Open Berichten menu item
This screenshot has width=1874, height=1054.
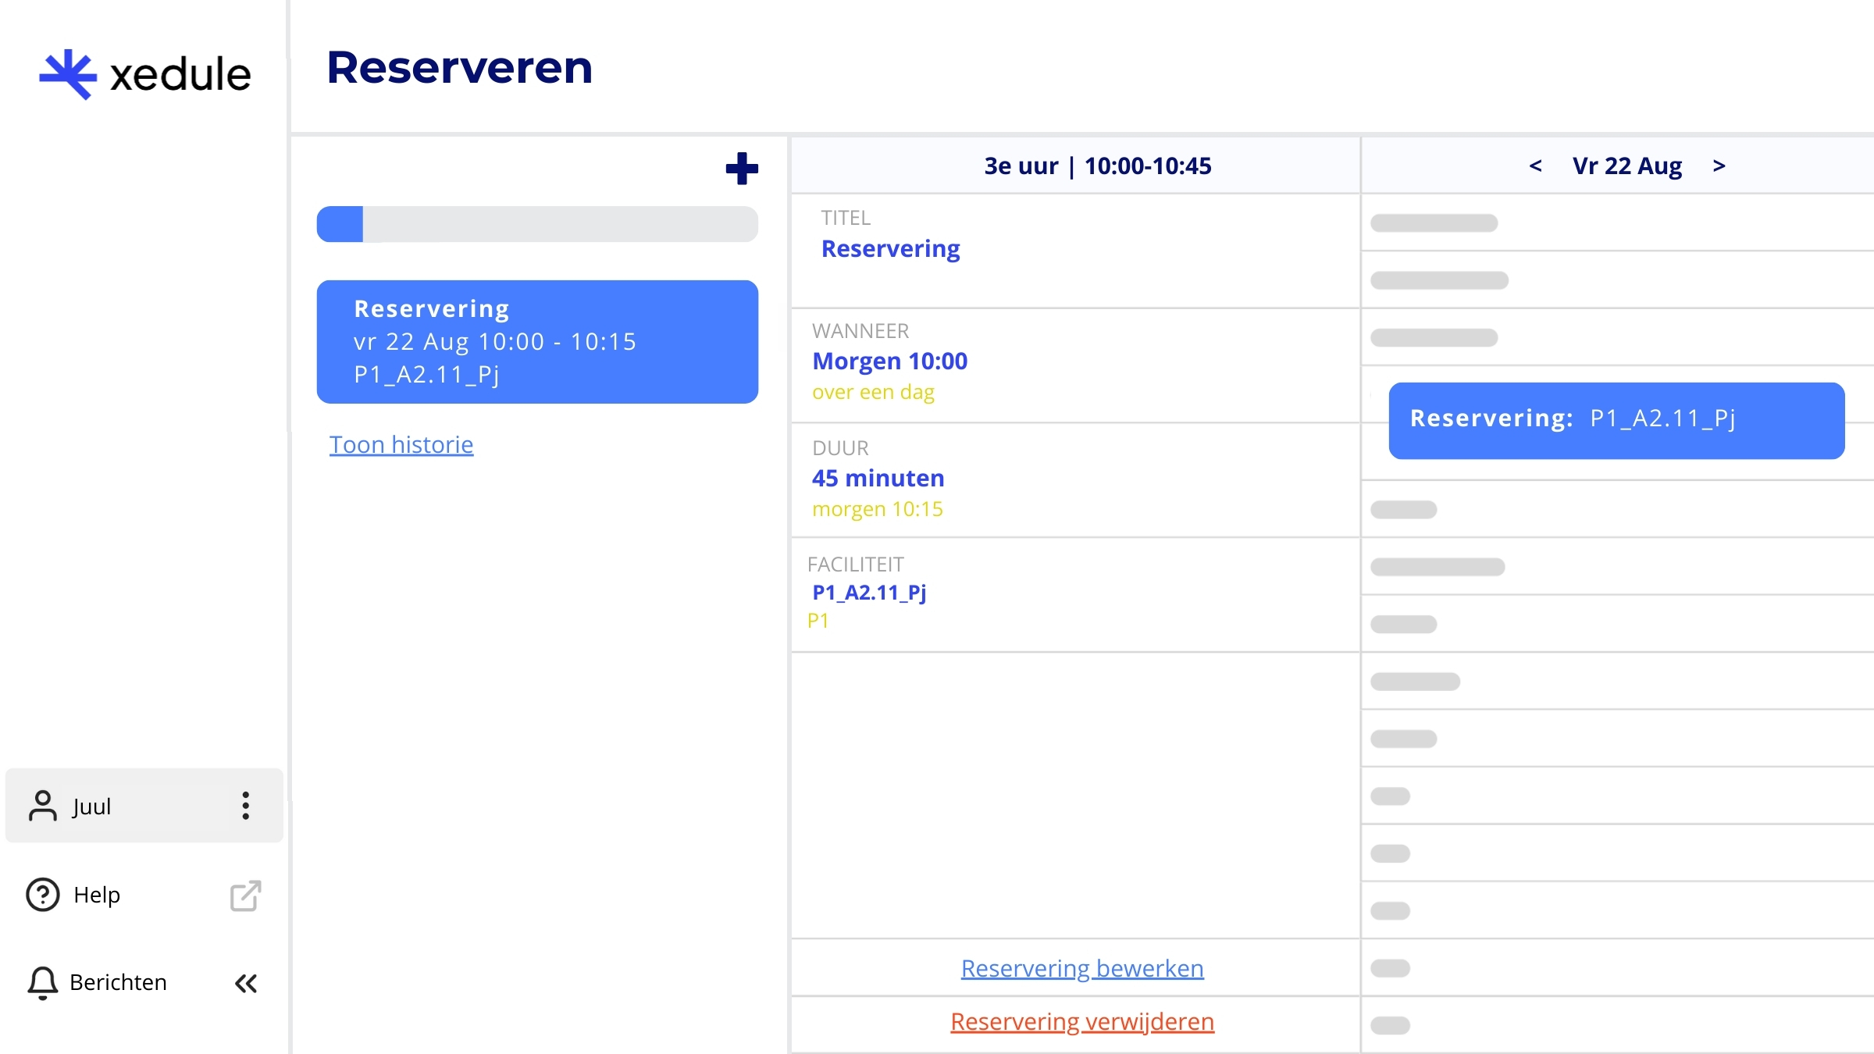pyautogui.click(x=118, y=982)
